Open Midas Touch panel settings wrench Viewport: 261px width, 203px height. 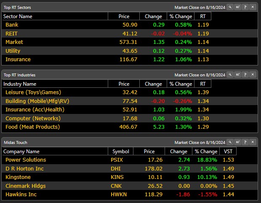point(230,142)
